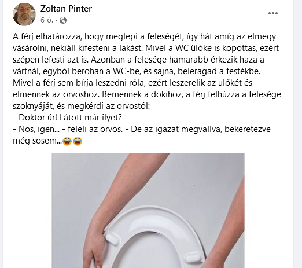Click the second laughing emoji

click(x=78, y=141)
